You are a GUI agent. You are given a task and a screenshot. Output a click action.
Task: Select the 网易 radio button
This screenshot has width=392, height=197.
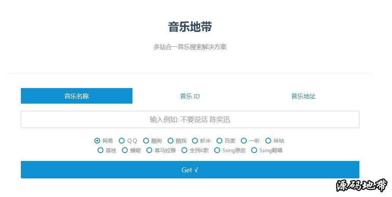(x=98, y=141)
